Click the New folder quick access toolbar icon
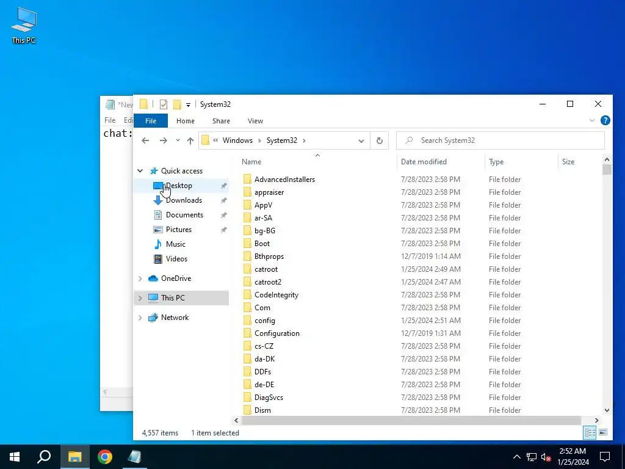 [177, 104]
